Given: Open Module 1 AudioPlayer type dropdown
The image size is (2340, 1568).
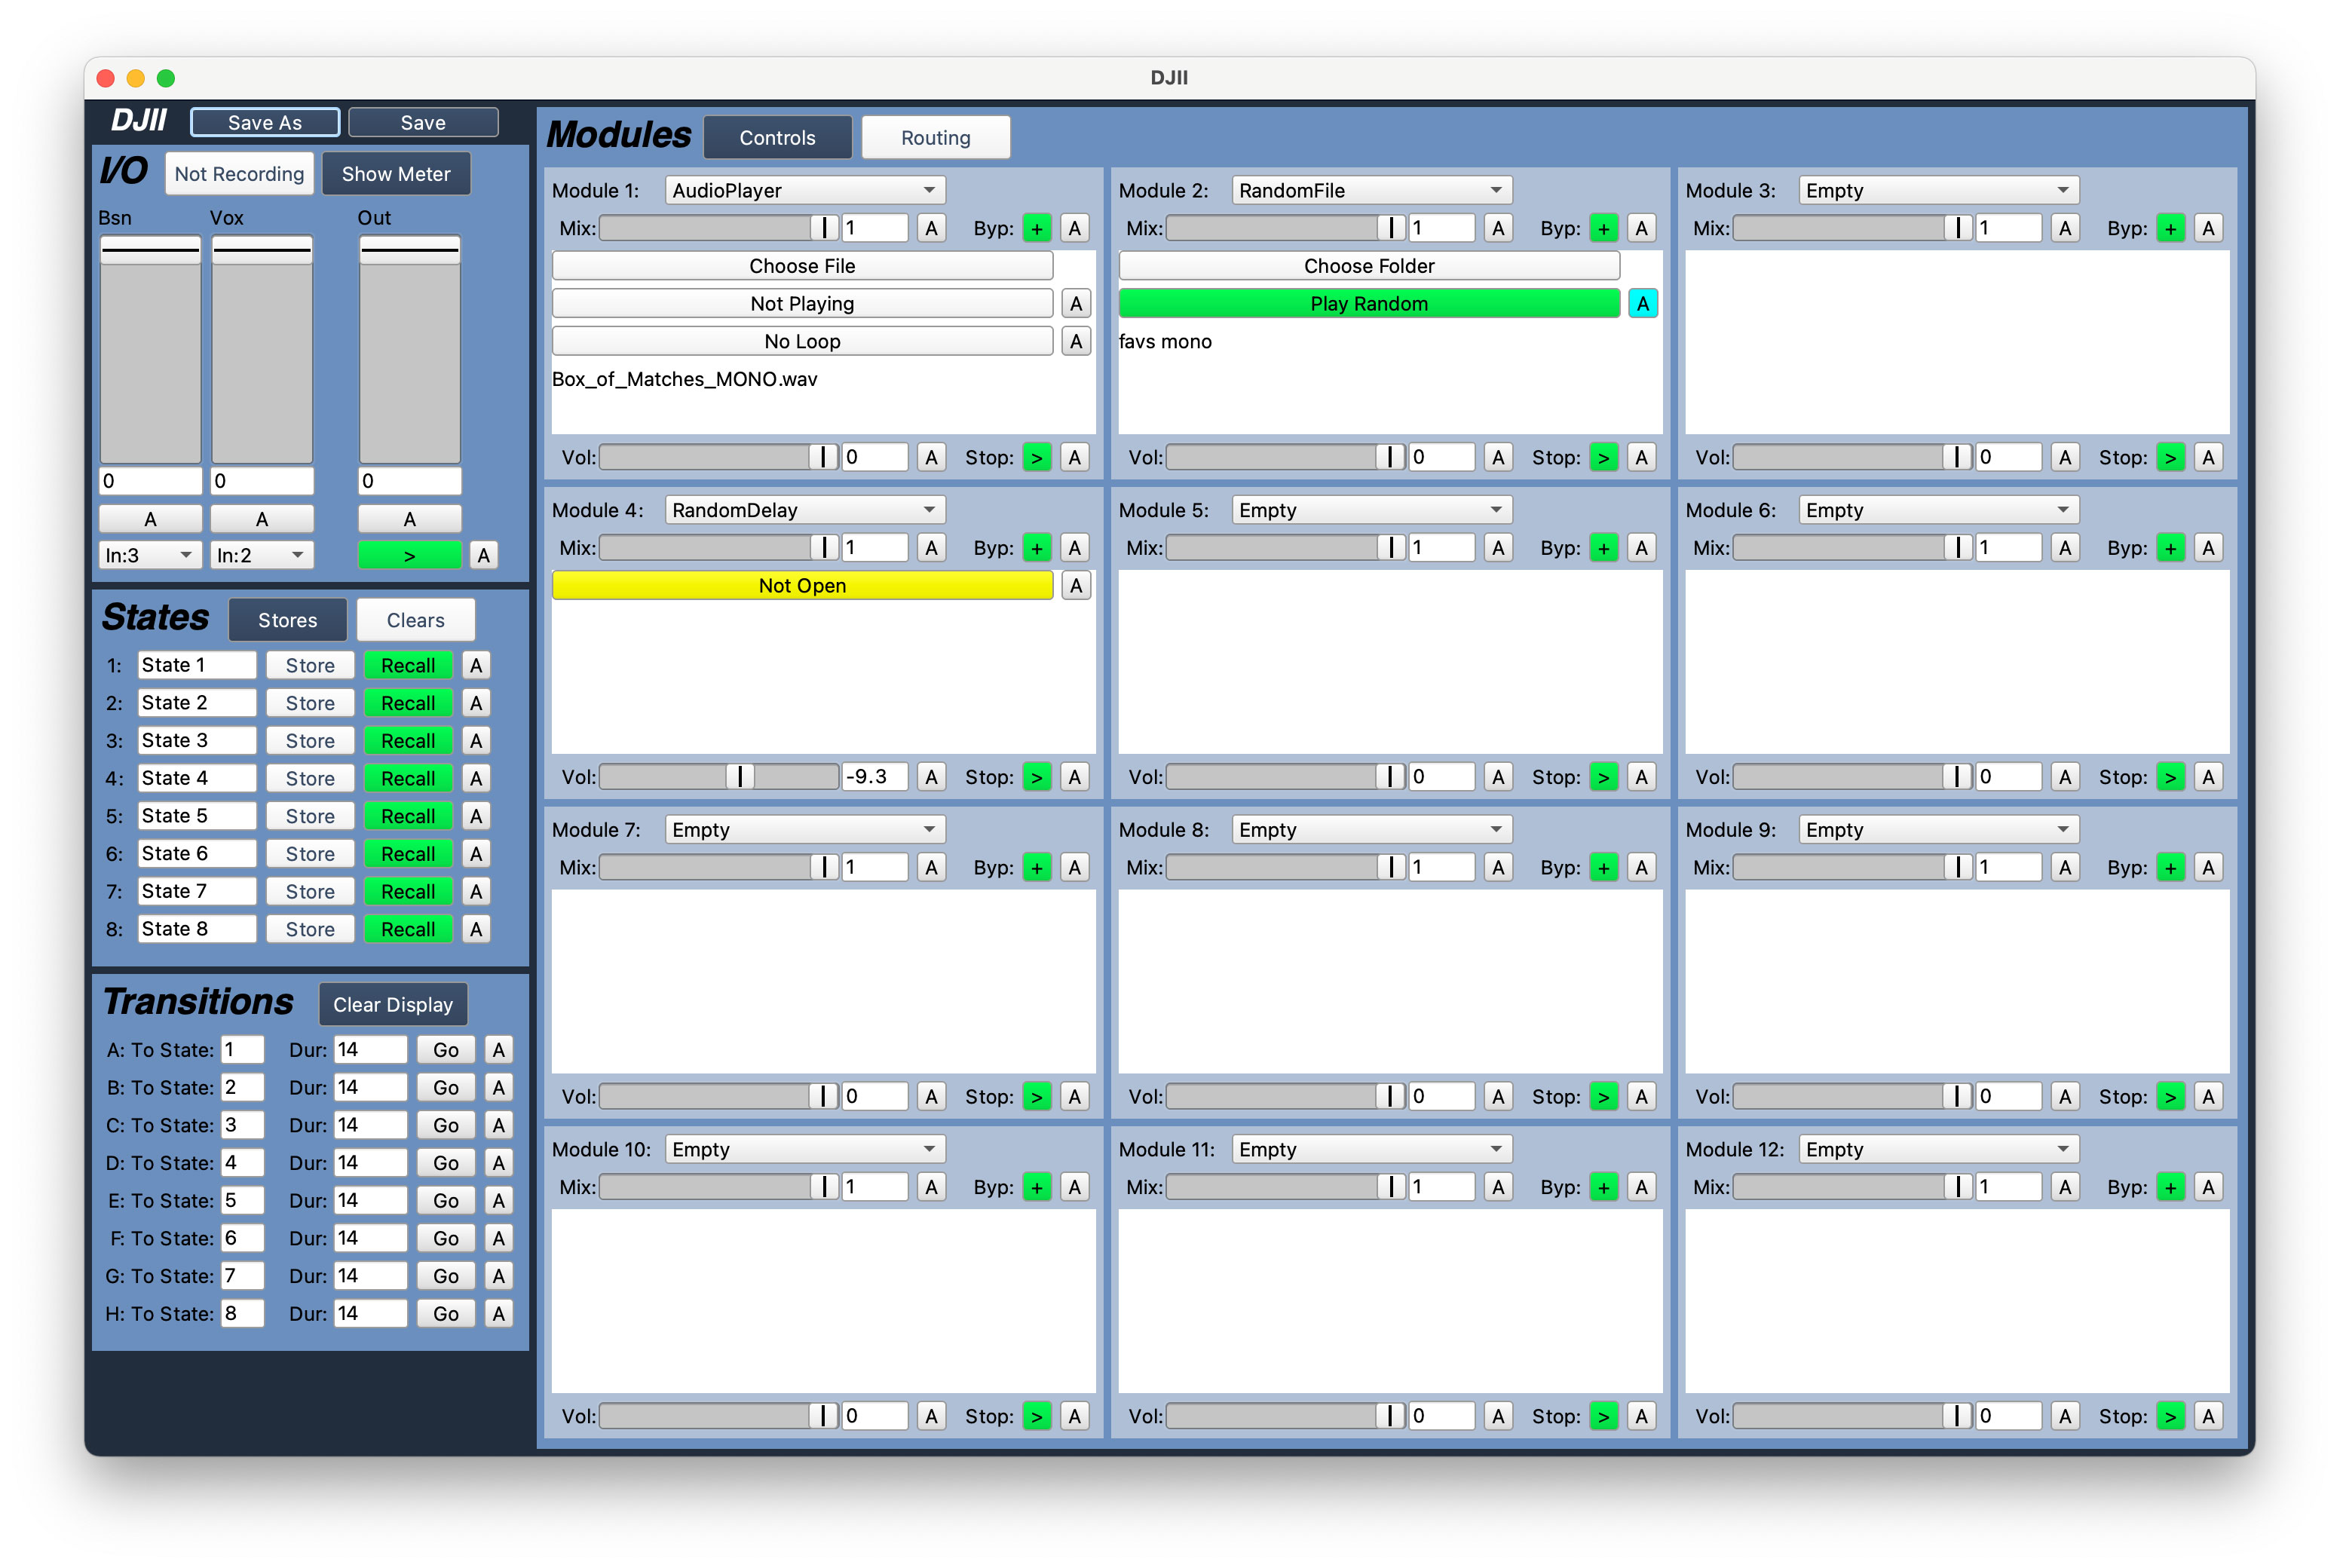Looking at the screenshot, I should (x=805, y=190).
